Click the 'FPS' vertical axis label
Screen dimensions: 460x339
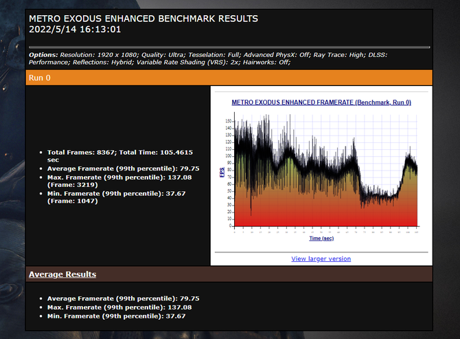222,172
